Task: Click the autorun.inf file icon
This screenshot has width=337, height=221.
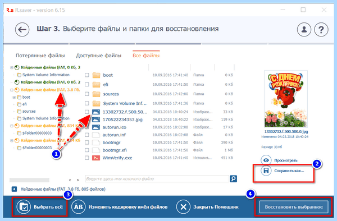Action: pyautogui.click(x=96, y=135)
